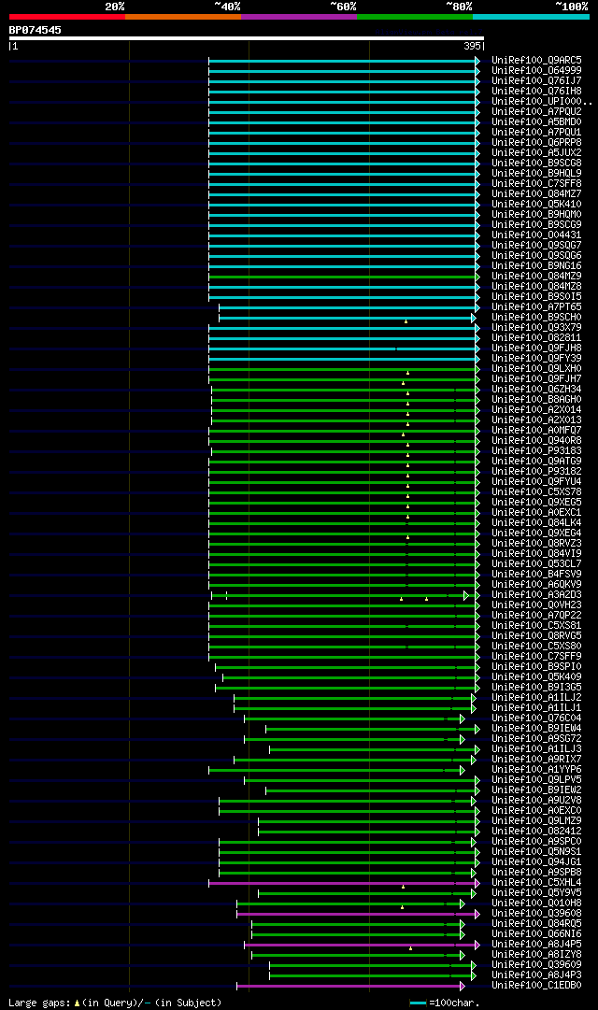The height and width of the screenshot is (1010, 598).
Task: Click the UniRef100_Q5N9S1 label
Action: [x=536, y=852]
